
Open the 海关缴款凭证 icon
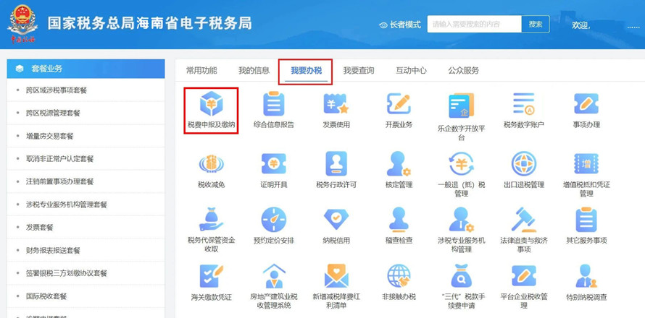(212, 276)
